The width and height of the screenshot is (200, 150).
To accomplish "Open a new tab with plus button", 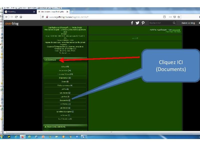I will tap(72, 11).
